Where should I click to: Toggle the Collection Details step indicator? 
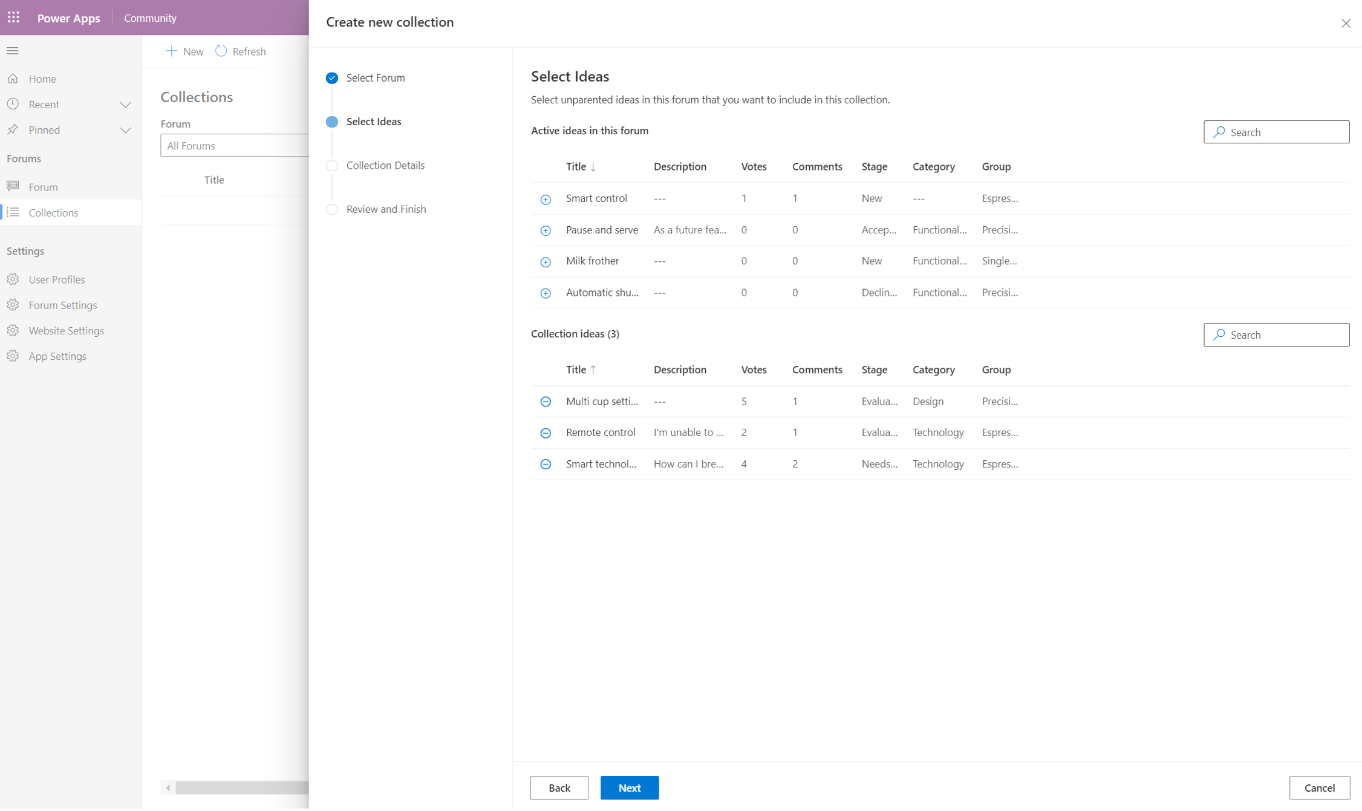(x=332, y=165)
